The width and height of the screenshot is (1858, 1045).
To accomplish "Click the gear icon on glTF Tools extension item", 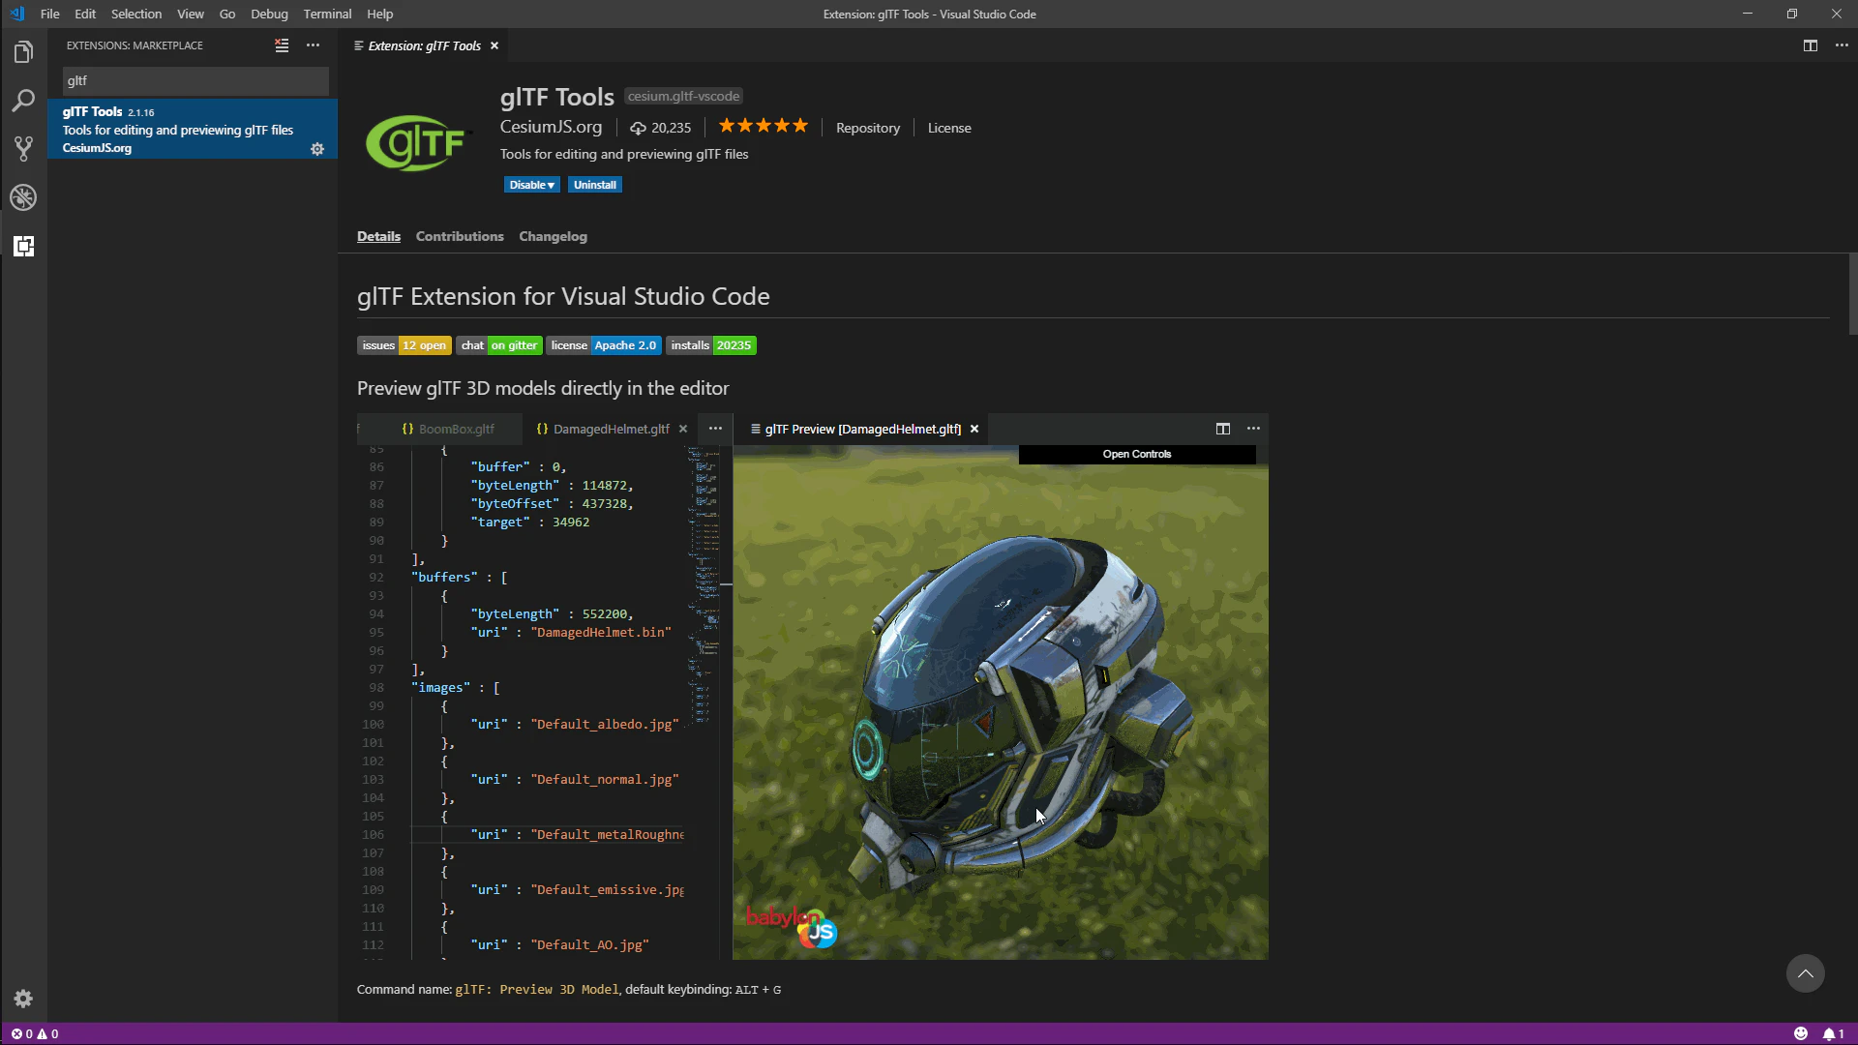I will coord(317,149).
